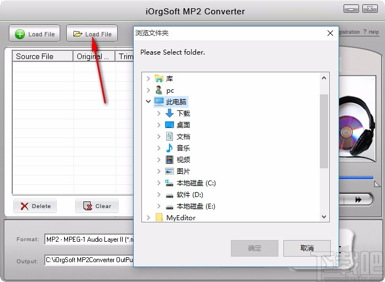Expand the 图片 pictures folder
This screenshot has width=385, height=282.
(x=159, y=171)
